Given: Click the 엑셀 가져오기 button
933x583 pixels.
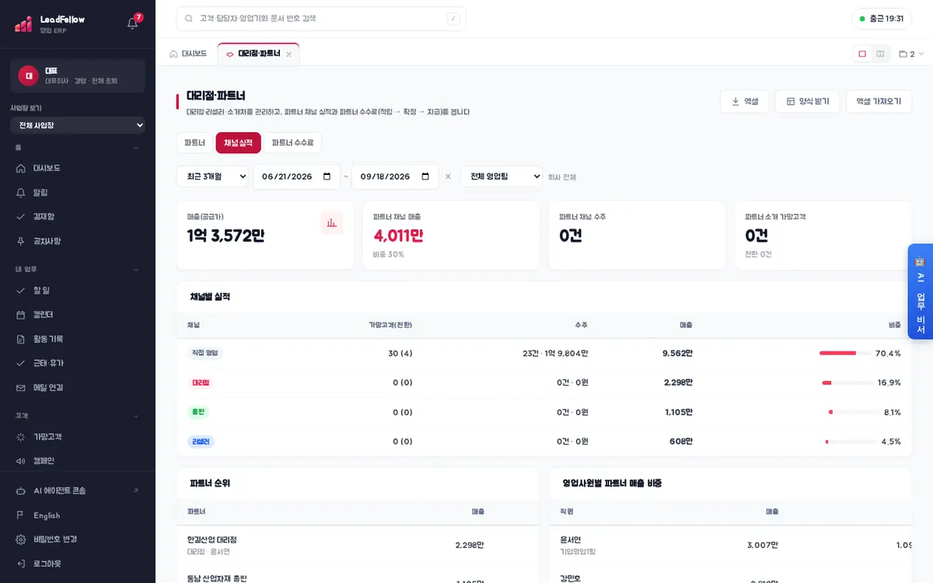Looking at the screenshot, I should (x=879, y=101).
